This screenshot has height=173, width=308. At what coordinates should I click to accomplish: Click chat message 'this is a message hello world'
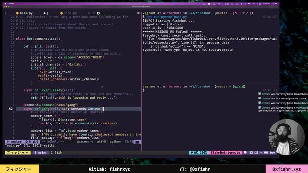click(288, 99)
